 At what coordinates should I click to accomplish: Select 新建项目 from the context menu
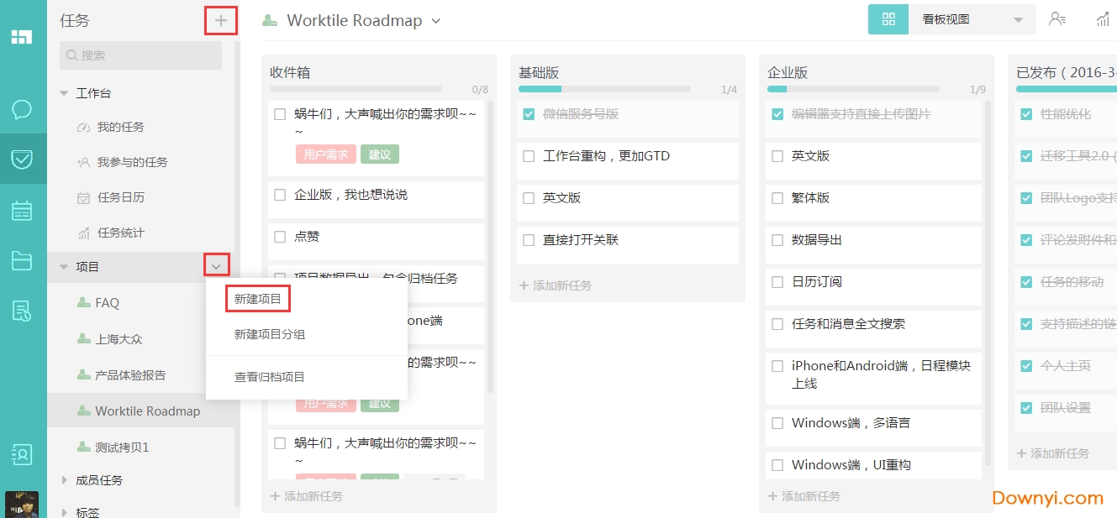click(x=257, y=298)
